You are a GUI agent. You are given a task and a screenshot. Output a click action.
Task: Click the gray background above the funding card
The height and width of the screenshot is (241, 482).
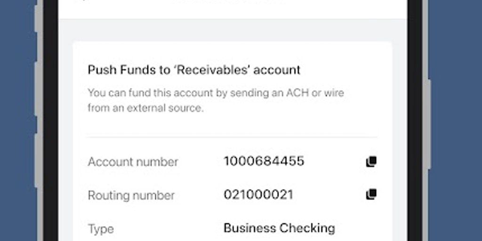(233, 30)
